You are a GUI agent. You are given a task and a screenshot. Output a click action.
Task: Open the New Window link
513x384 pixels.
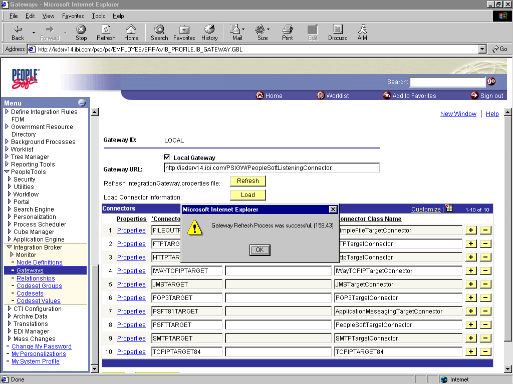(x=458, y=113)
